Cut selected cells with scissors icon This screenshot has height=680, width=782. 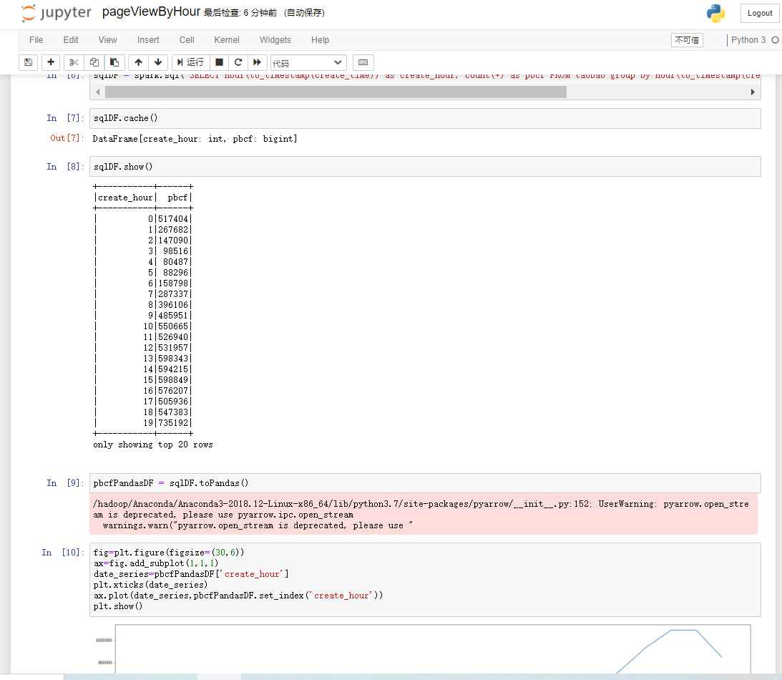pos(74,62)
